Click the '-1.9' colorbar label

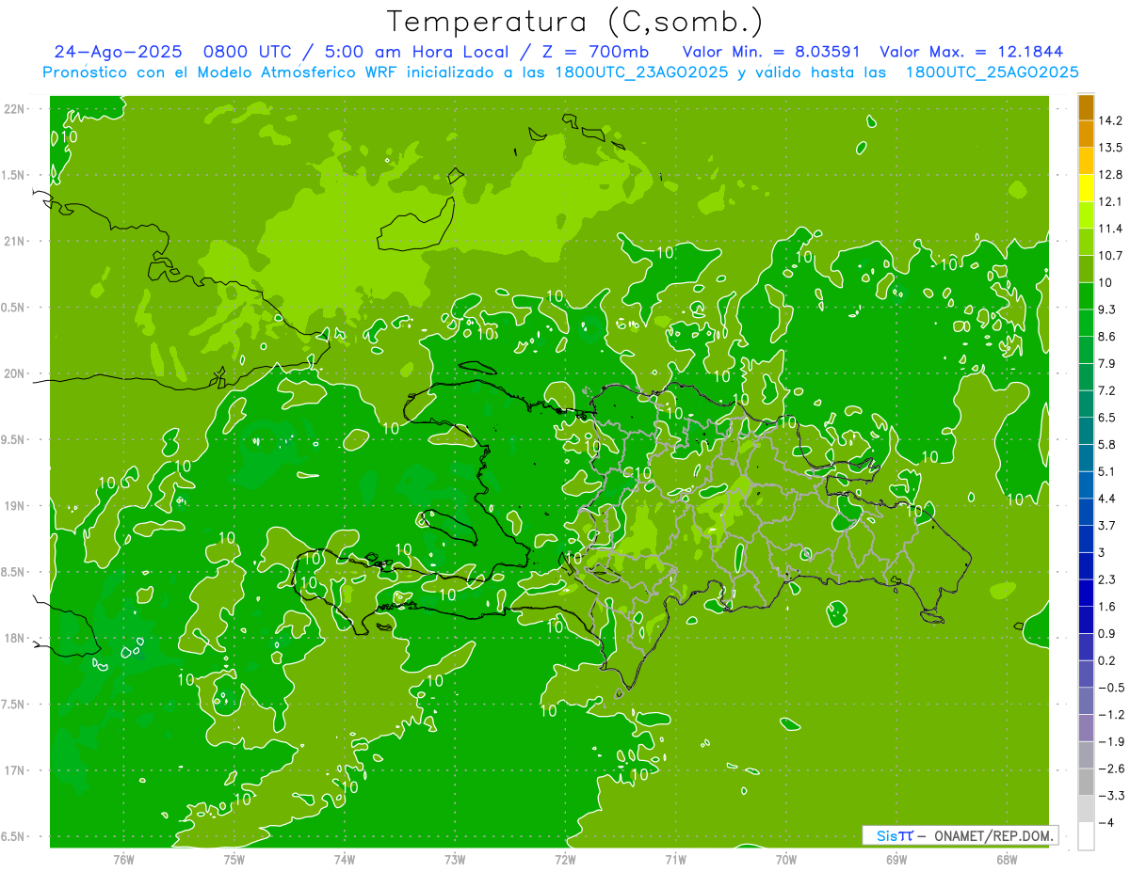click(1111, 741)
